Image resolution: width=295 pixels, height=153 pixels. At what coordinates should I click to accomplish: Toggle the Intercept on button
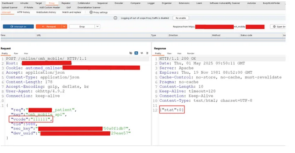[x=18, y=27]
